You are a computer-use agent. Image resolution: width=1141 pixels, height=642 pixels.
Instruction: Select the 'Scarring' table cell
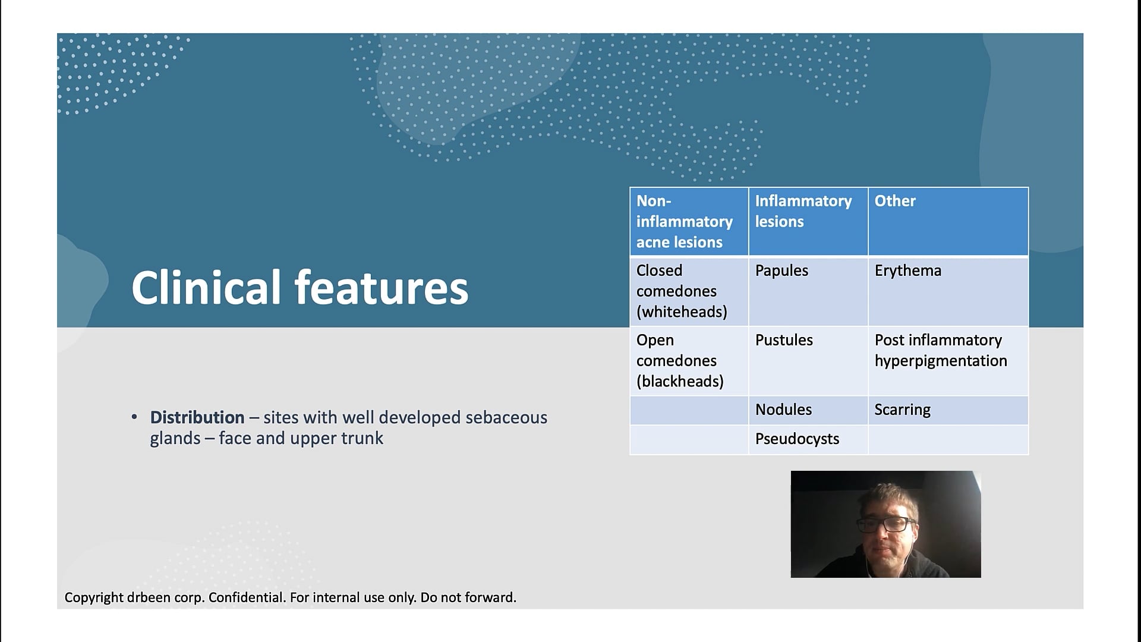click(x=948, y=410)
